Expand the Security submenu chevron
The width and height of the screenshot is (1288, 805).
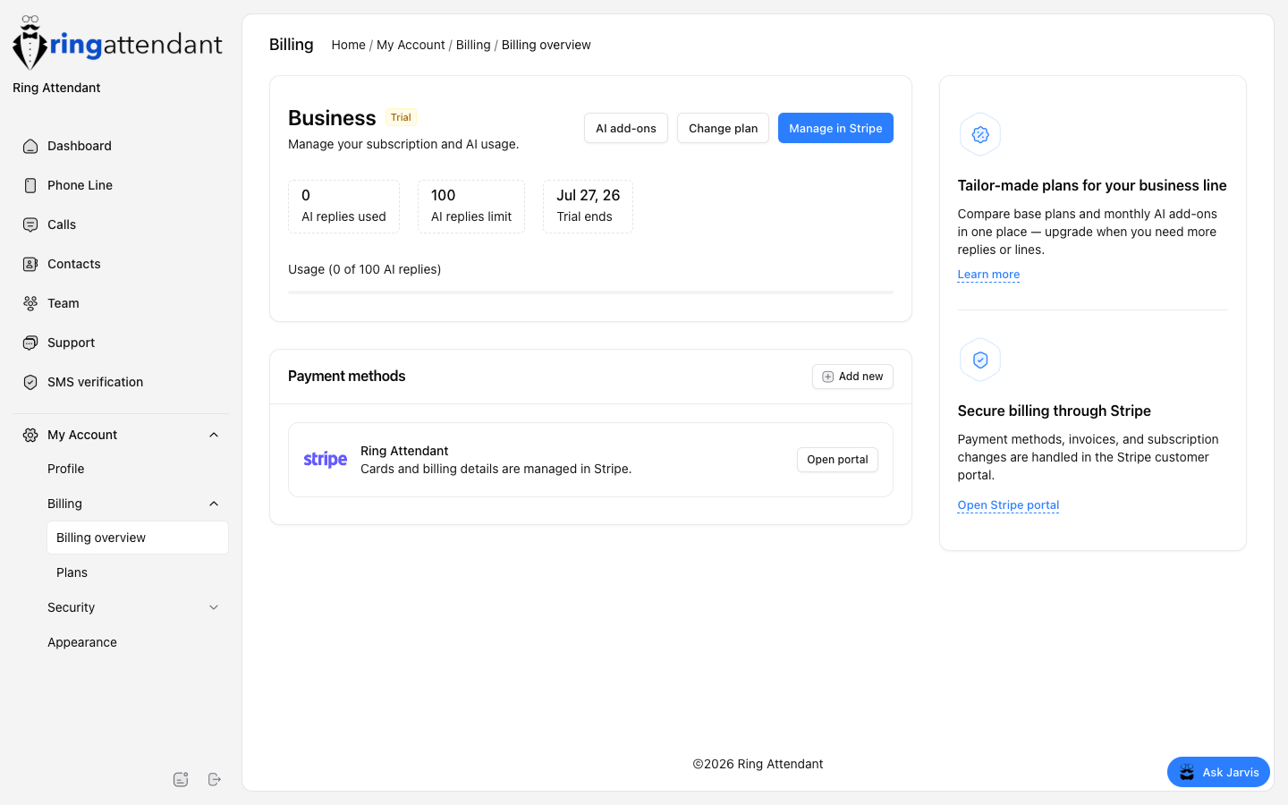pos(214,607)
